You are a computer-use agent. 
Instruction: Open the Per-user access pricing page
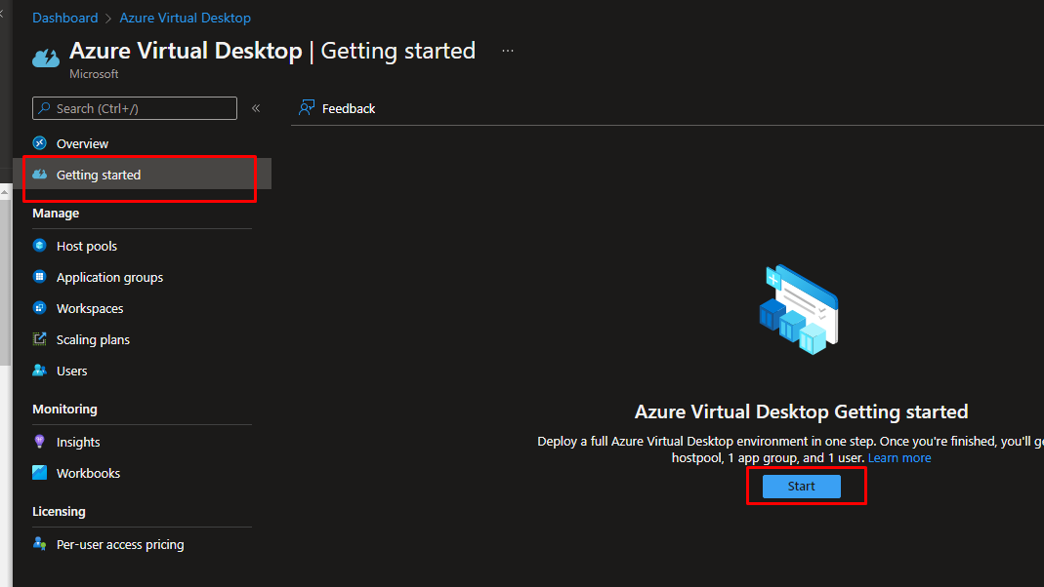120,544
